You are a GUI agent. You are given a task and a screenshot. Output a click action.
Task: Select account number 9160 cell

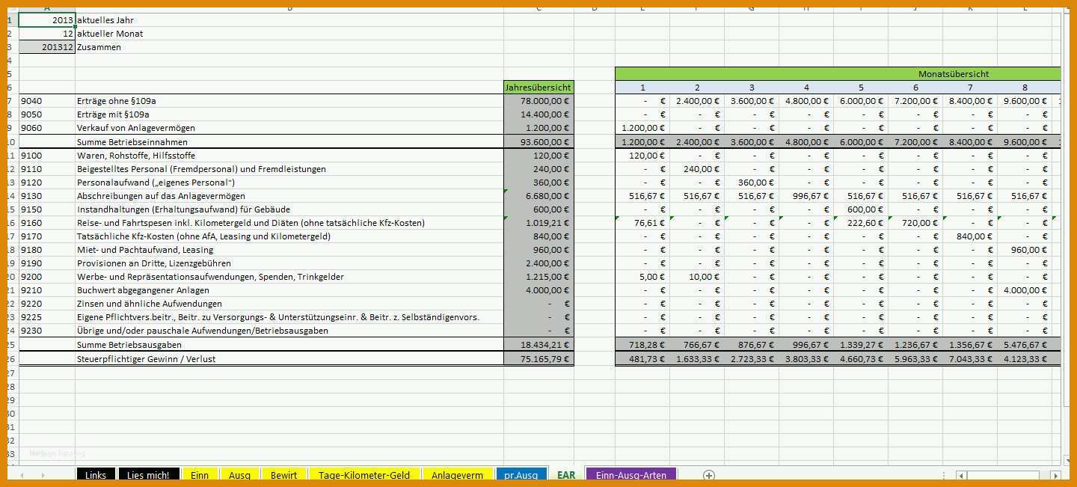pos(46,223)
